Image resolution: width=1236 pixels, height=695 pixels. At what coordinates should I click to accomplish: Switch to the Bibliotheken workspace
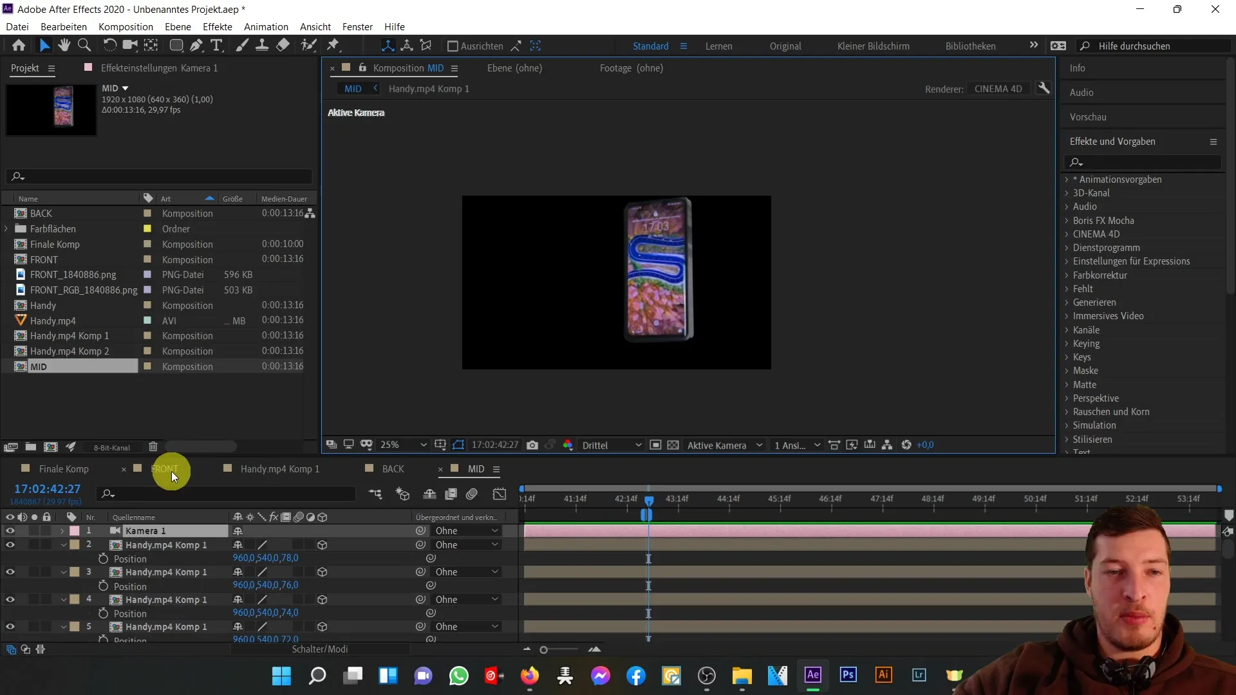click(x=970, y=46)
